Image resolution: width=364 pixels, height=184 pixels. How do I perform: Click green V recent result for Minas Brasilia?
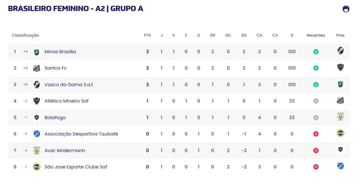316,52
